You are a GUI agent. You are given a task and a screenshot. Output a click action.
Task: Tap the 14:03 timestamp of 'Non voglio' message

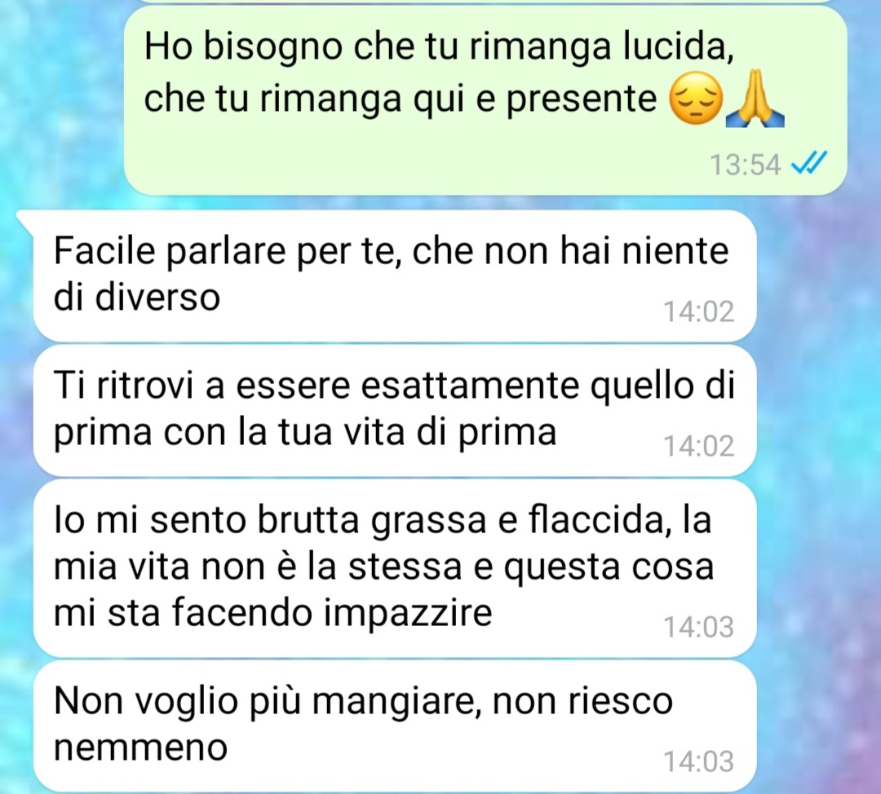coord(699,761)
